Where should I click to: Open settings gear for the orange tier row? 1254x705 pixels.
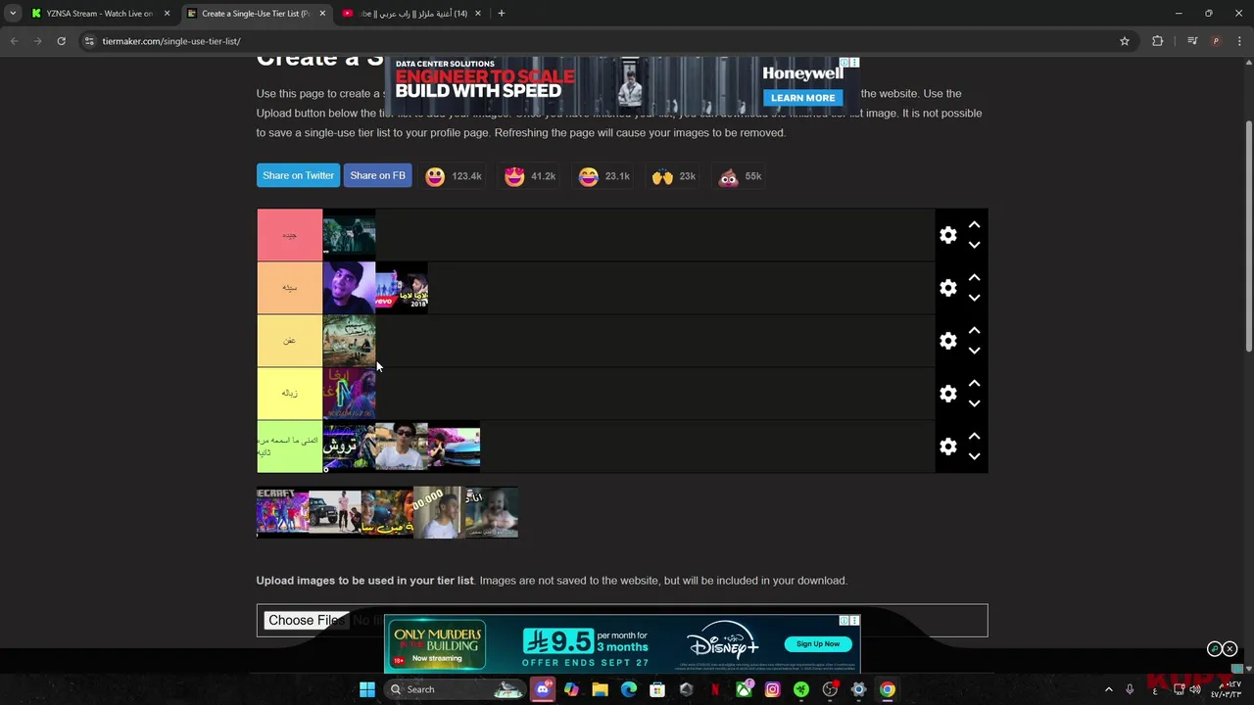(x=947, y=288)
